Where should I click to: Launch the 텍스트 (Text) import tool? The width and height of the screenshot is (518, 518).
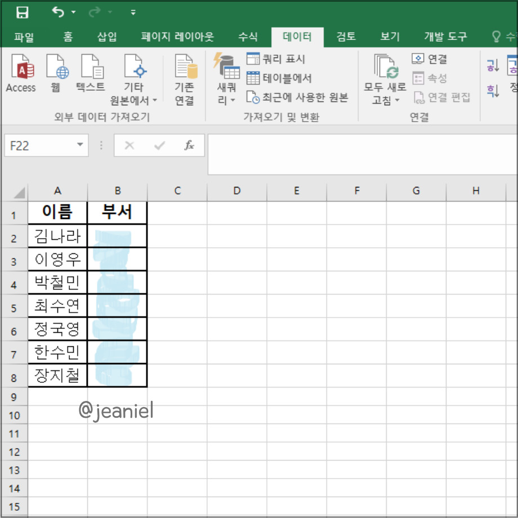tap(91, 73)
